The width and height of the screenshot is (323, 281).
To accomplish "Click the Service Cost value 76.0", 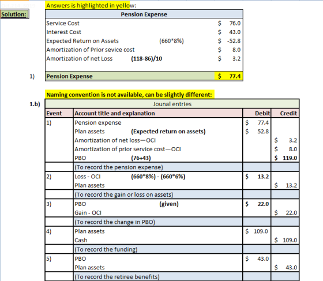I will tap(235, 23).
